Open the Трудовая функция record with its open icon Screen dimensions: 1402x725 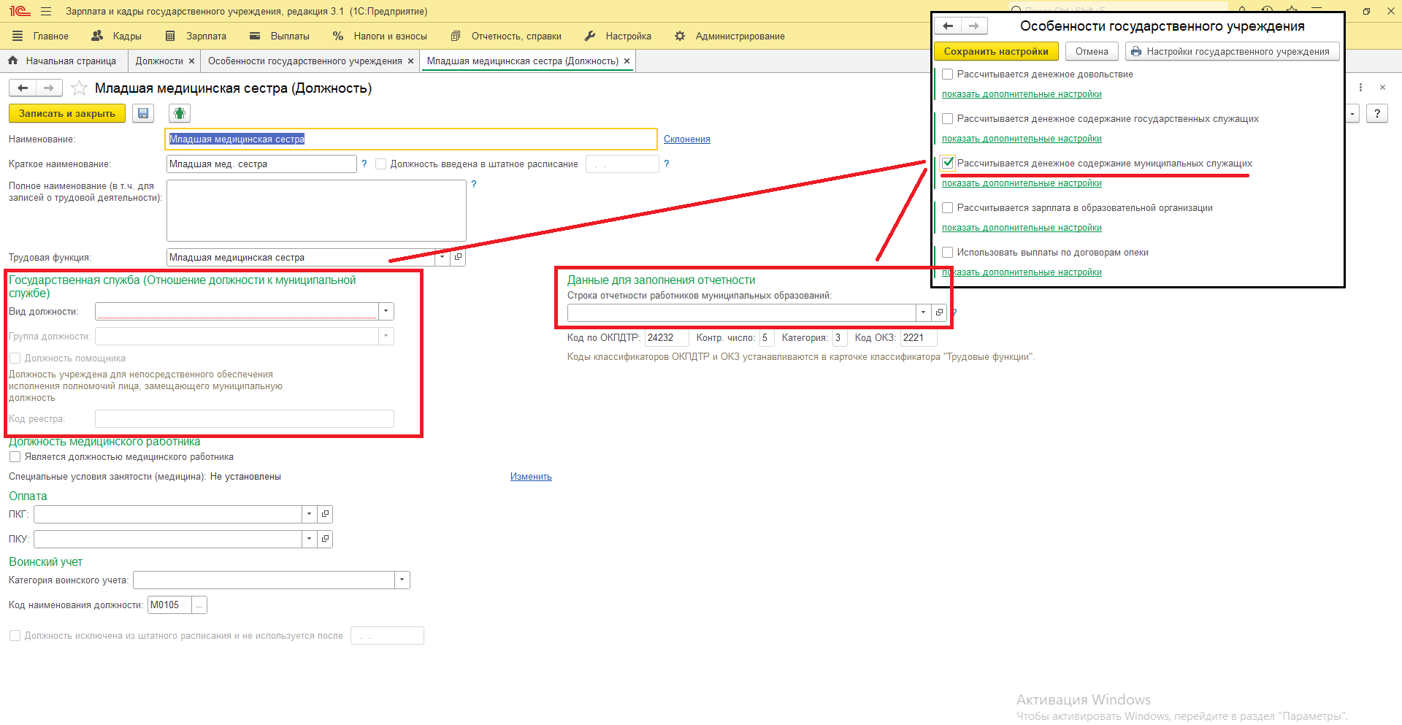click(458, 257)
